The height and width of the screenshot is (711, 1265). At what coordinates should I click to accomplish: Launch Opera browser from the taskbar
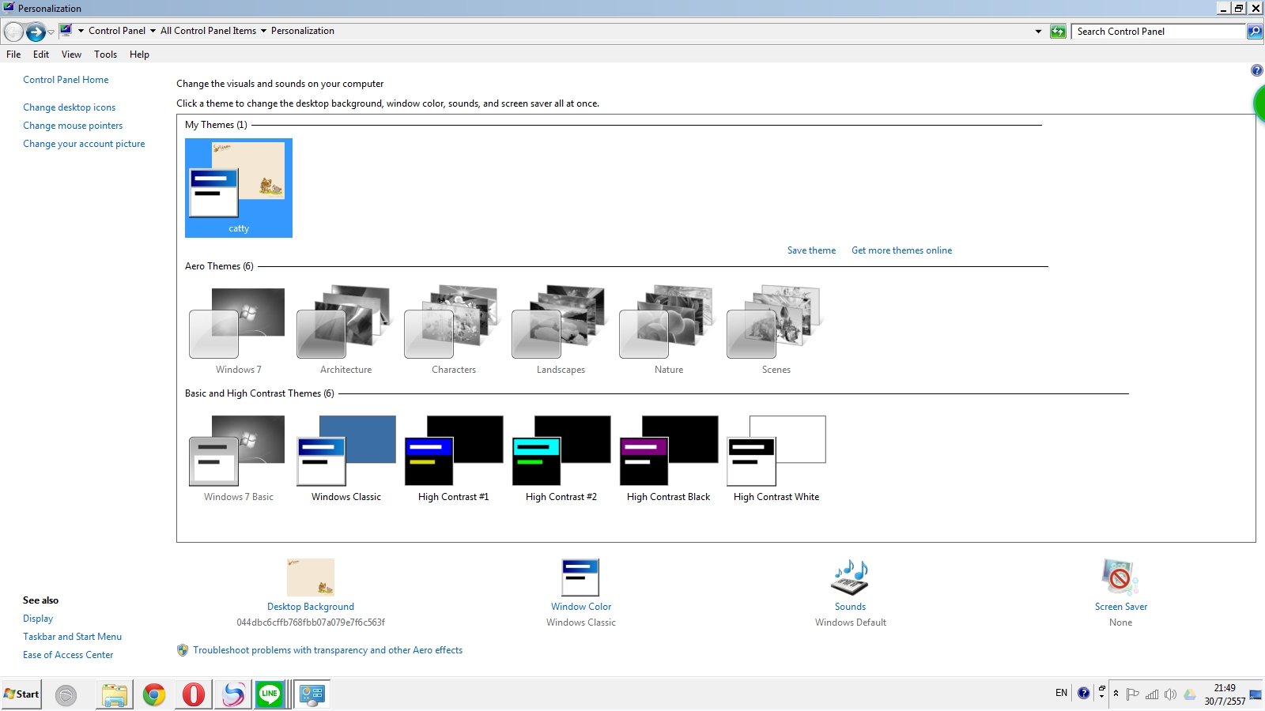[194, 694]
